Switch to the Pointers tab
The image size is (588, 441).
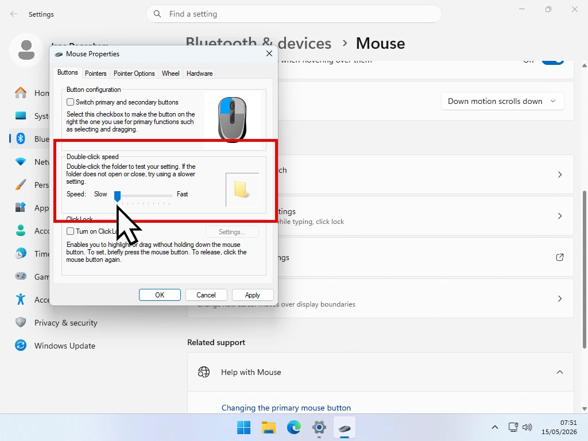tap(96, 73)
